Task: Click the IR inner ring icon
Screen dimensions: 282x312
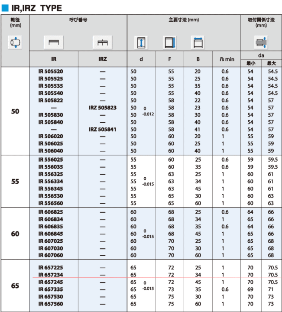Action: coord(54,42)
